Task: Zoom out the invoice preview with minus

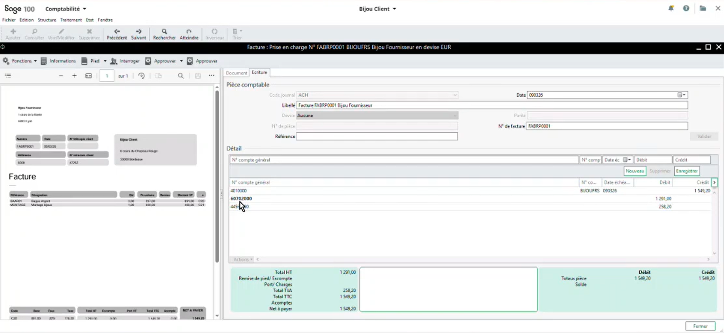Action: click(61, 76)
